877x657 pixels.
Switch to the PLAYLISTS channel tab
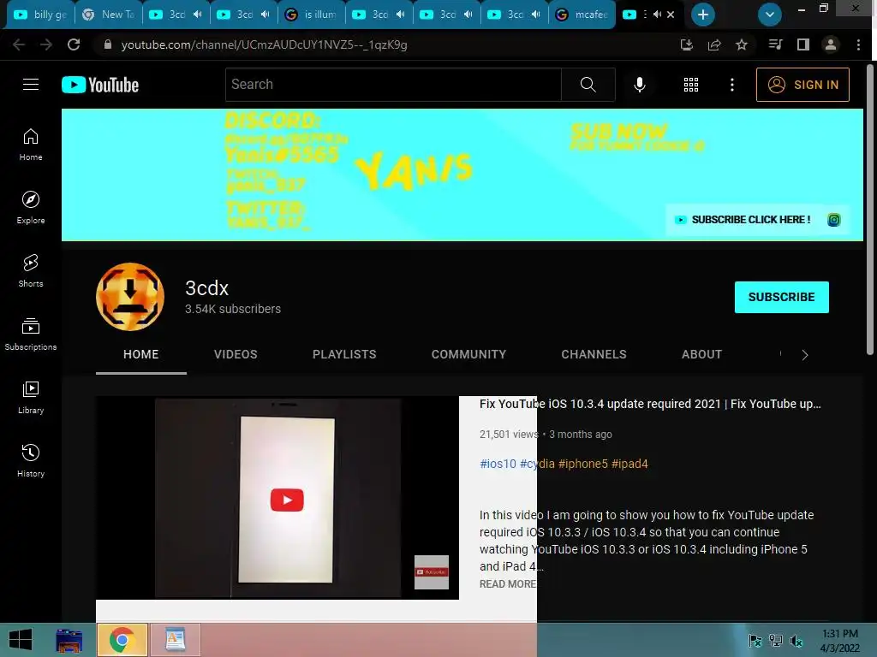point(344,354)
